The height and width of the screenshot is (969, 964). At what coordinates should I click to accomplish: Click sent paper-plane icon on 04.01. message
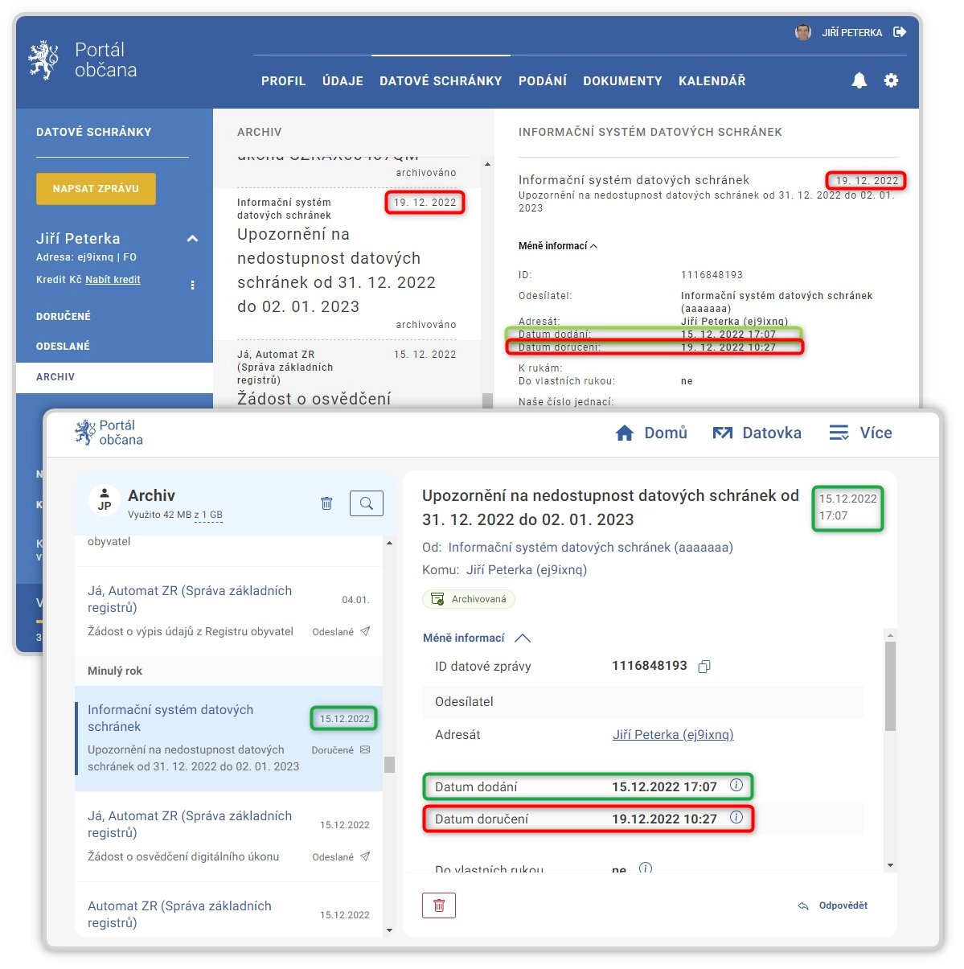pos(365,632)
